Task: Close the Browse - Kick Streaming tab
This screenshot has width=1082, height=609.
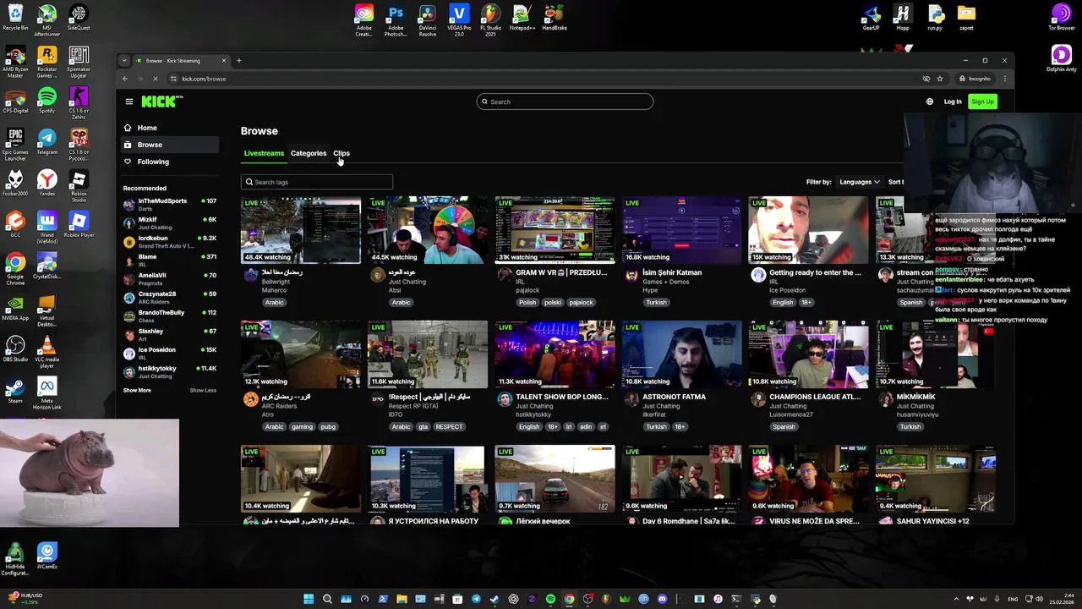Action: click(x=224, y=61)
